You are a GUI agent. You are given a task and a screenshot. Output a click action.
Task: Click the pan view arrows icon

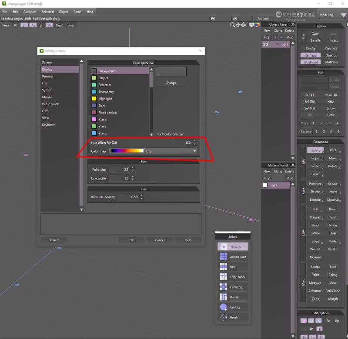238,25
